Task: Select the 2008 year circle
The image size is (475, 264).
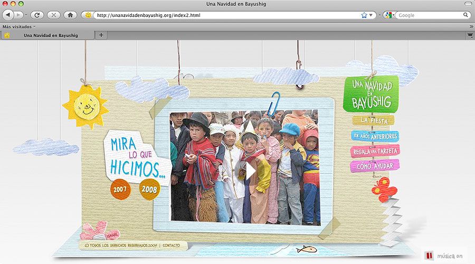Action: tap(150, 190)
